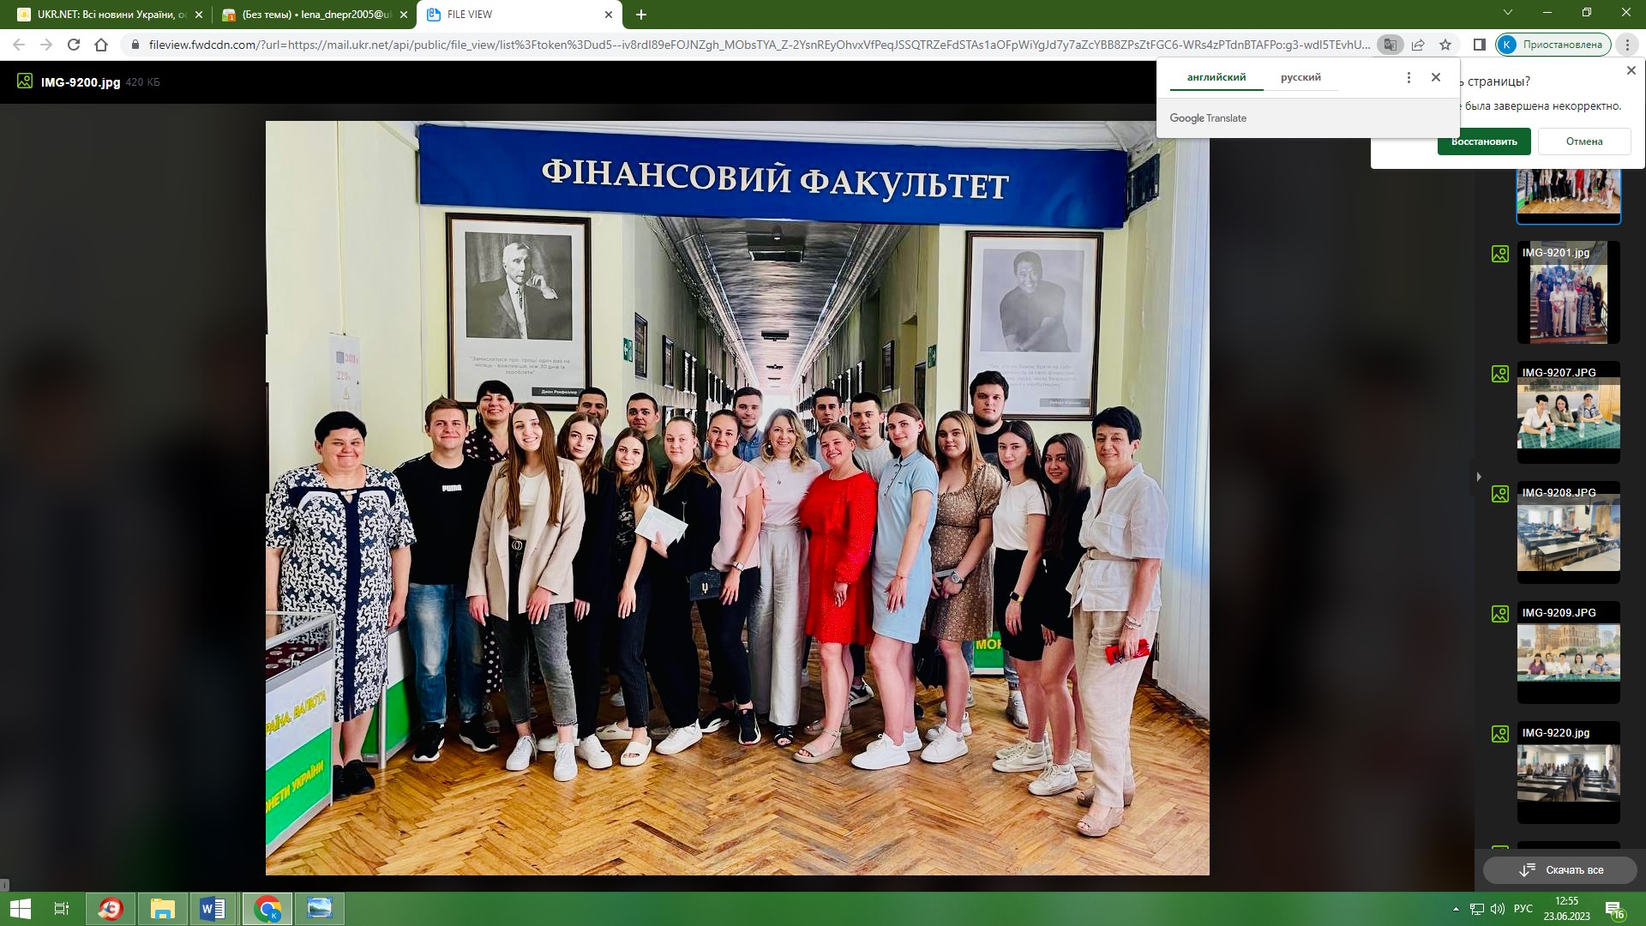This screenshot has height=926, width=1646.
Task: Open Microsoft Word from the taskbar
Action: (x=213, y=909)
